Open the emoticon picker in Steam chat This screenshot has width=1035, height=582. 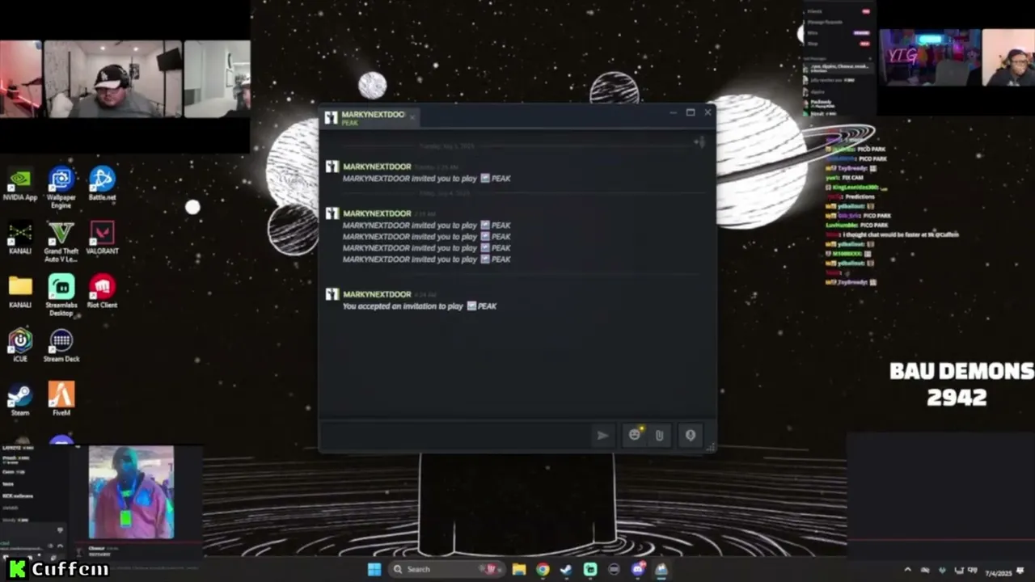635,435
